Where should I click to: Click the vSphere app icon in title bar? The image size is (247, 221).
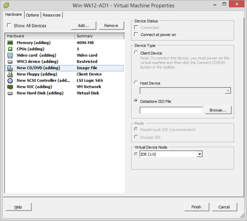(6, 5)
